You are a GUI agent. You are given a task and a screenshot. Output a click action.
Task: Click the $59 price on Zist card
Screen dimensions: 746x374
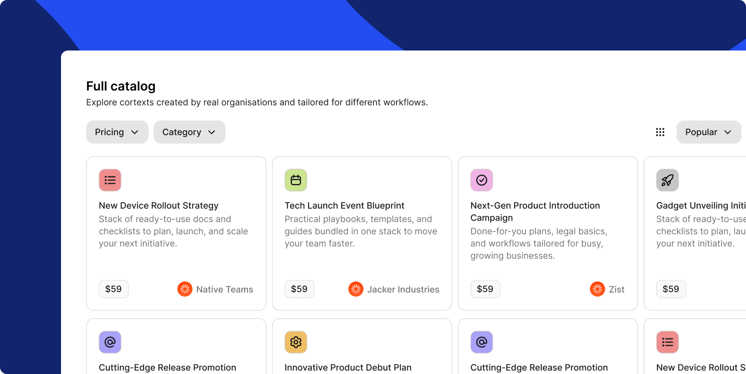[x=485, y=289]
